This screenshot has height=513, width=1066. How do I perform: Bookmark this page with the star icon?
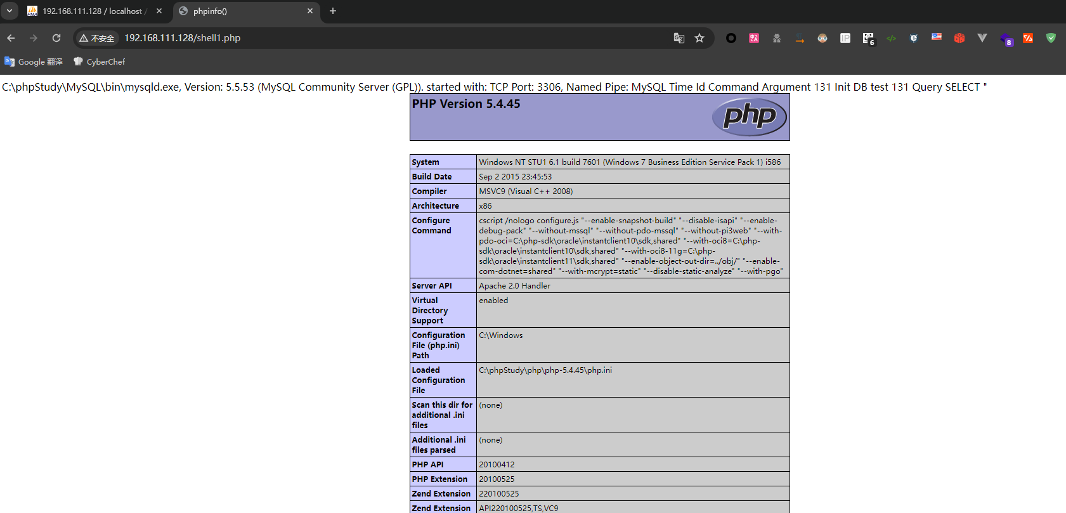click(x=699, y=38)
